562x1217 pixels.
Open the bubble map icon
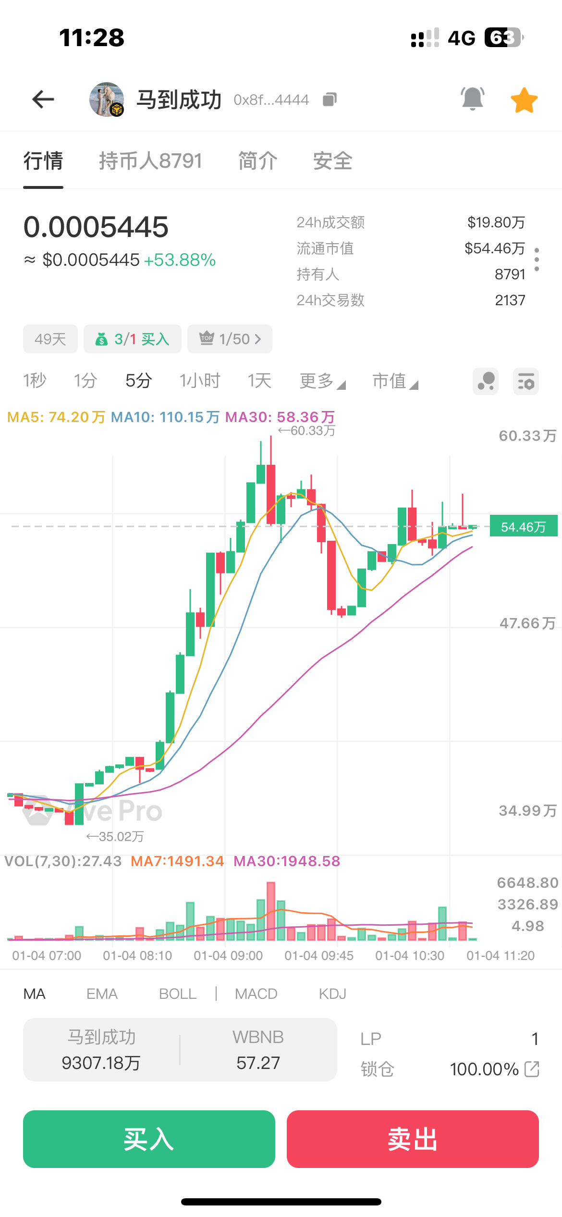pos(486,382)
